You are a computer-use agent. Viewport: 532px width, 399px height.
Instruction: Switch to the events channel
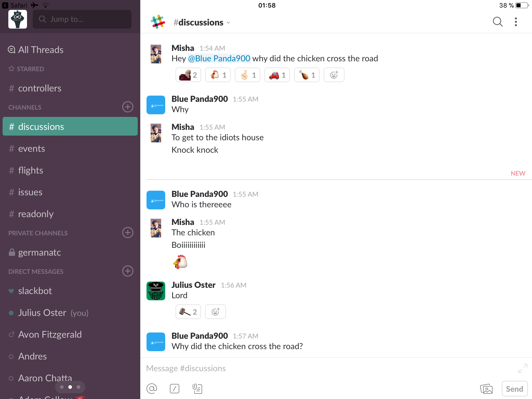coord(70,149)
